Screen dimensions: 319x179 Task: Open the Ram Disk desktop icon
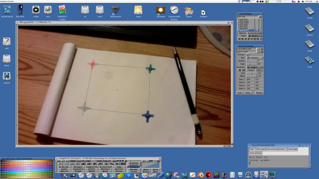point(20,10)
